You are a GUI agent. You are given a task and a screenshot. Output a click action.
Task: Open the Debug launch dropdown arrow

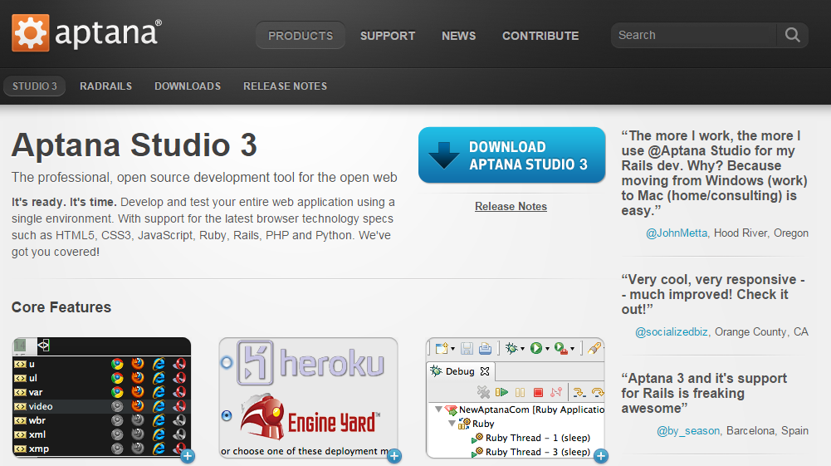[522, 349]
